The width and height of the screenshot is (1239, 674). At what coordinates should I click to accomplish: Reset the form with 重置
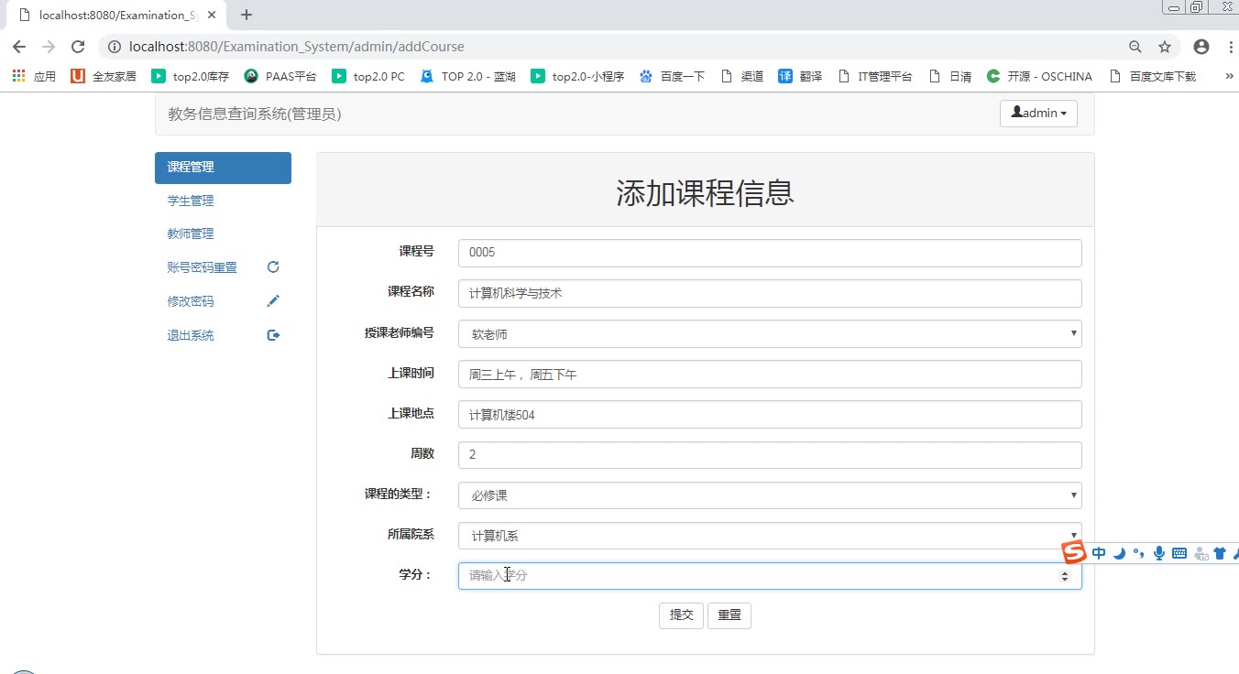[x=729, y=615]
